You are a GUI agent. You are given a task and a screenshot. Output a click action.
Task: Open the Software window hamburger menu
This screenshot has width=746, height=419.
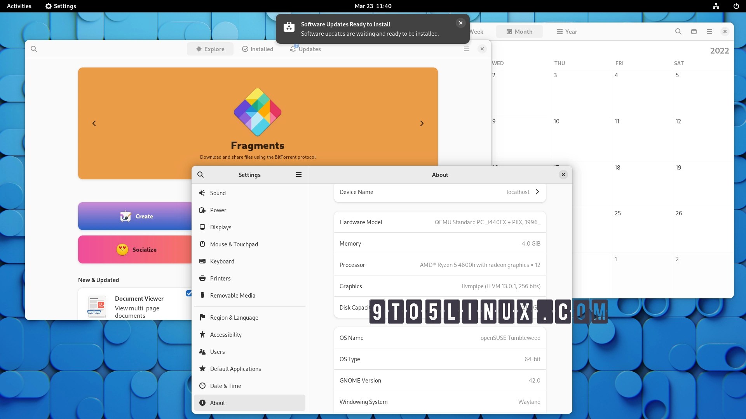point(467,49)
